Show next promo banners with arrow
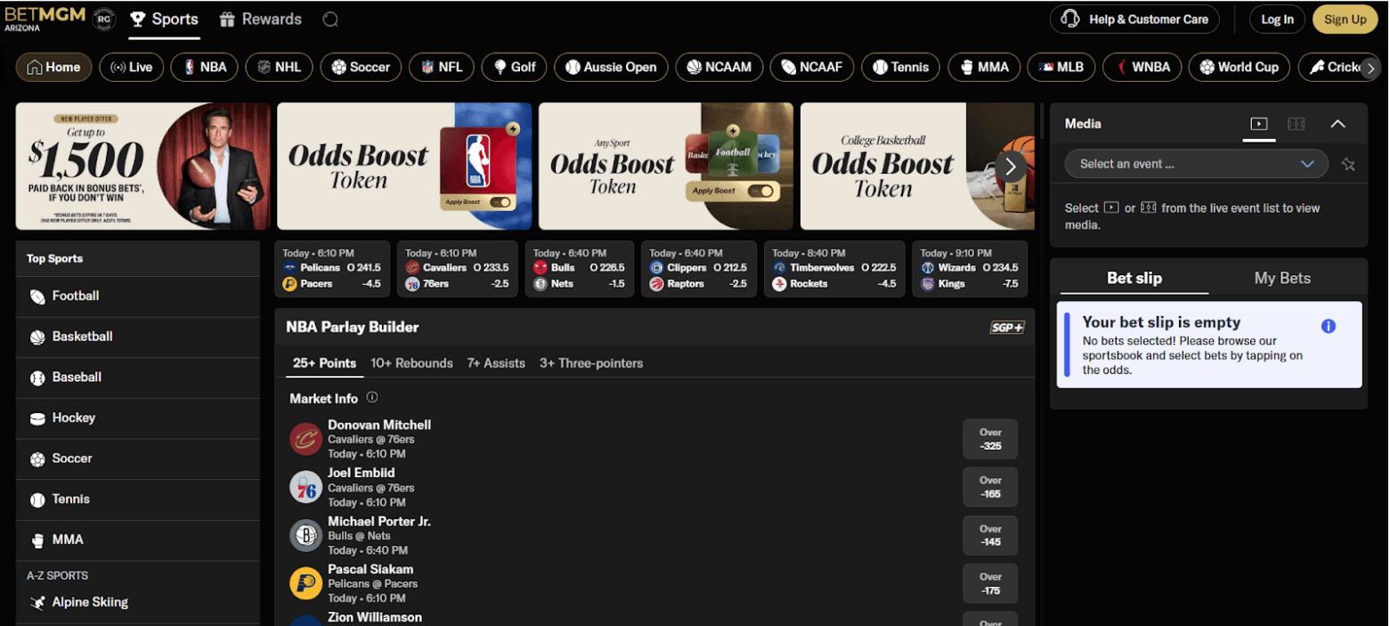This screenshot has height=626, width=1390. pyautogui.click(x=1010, y=166)
